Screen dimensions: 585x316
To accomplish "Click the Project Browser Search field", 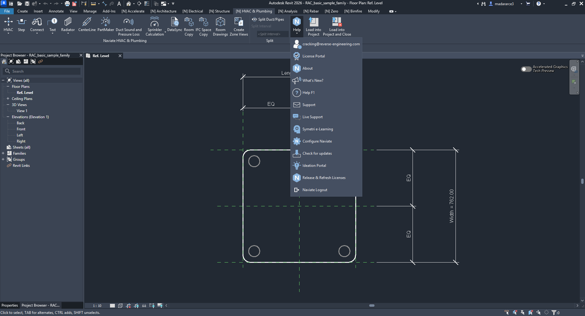I will (x=42, y=71).
